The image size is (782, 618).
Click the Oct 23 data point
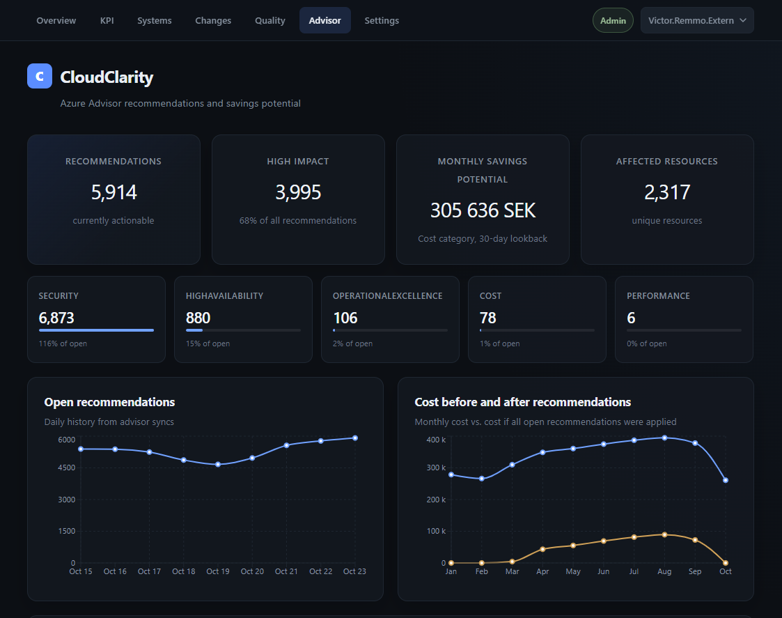click(x=355, y=438)
